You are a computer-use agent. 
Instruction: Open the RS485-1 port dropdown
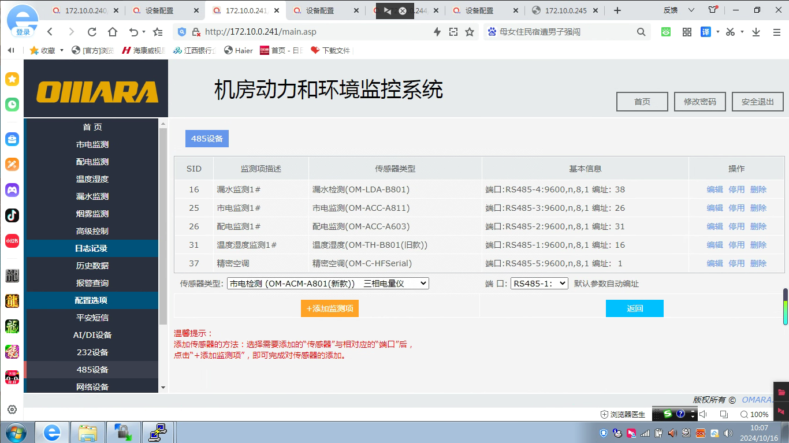pos(539,284)
